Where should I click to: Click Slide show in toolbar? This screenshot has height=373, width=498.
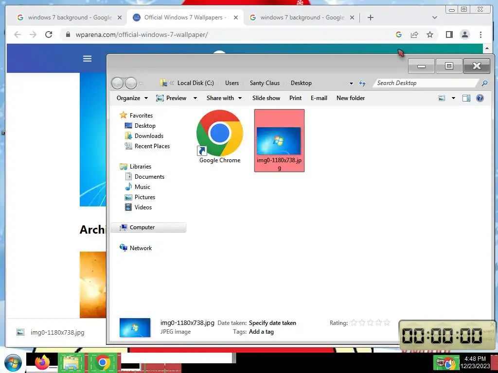pyautogui.click(x=266, y=98)
